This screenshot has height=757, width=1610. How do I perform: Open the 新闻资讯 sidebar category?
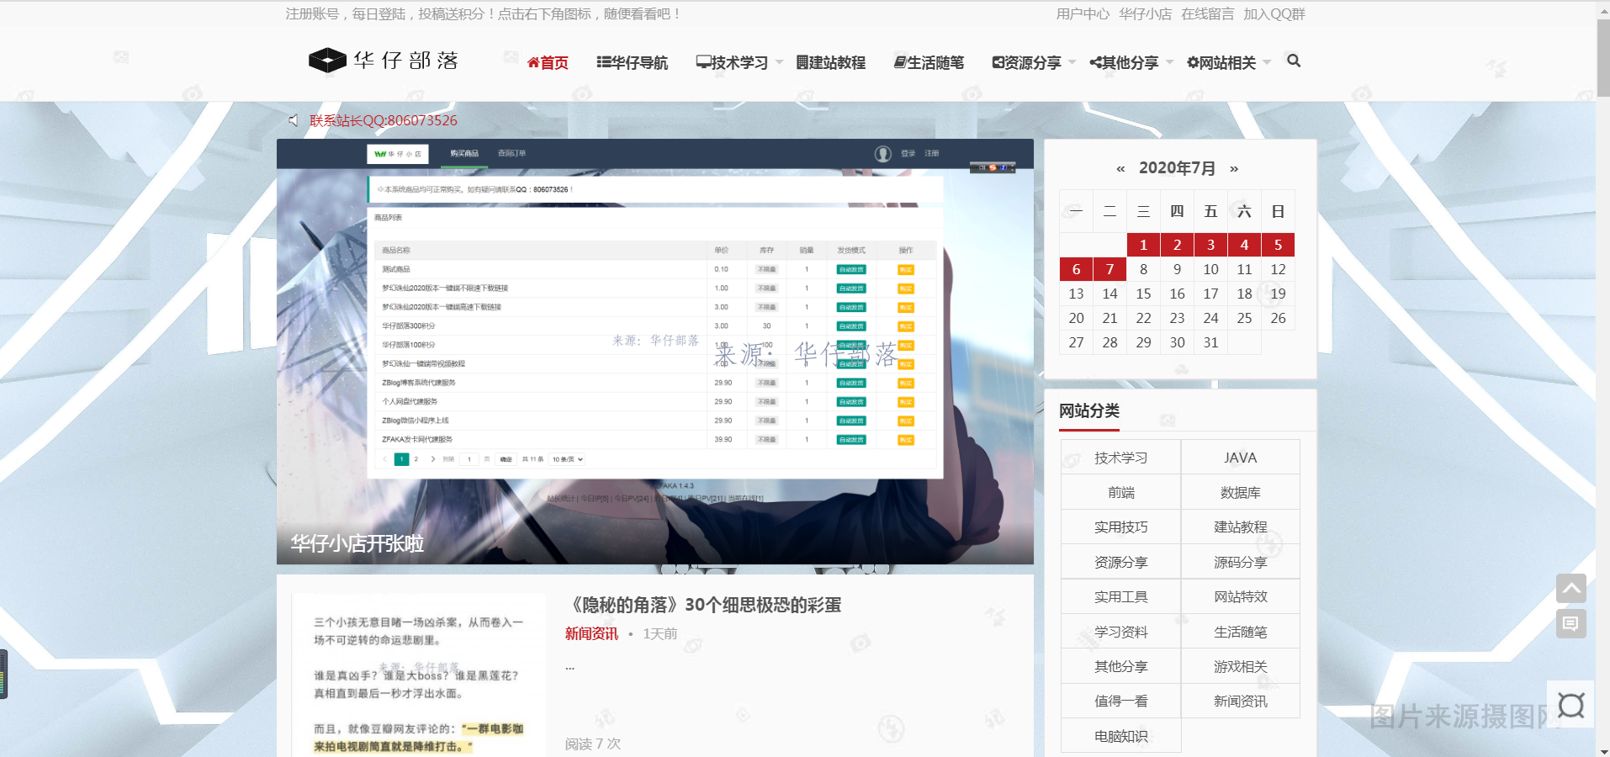pos(1240,701)
